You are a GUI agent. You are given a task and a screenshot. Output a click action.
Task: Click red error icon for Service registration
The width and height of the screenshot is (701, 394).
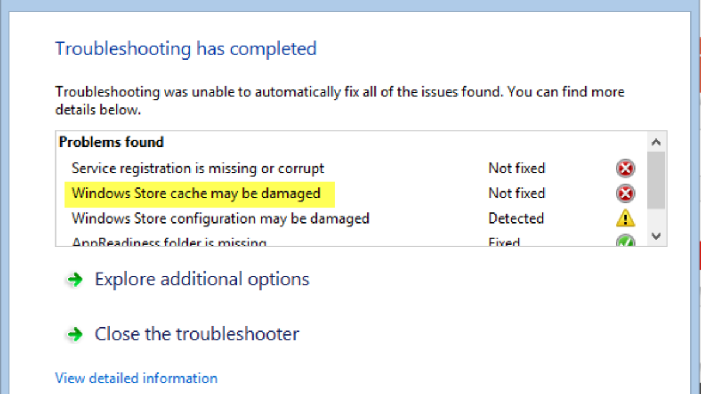(625, 169)
